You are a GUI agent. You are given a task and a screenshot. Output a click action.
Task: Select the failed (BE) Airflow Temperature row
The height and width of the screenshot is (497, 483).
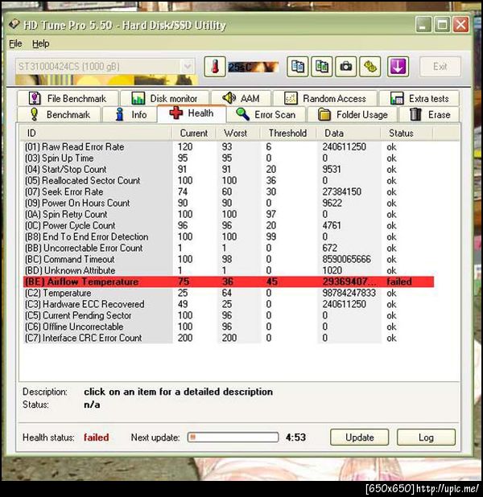pos(229,281)
